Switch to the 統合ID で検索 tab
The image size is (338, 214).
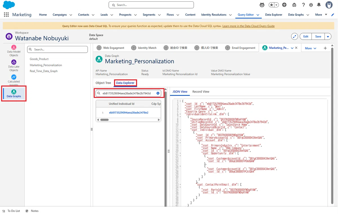click(x=175, y=48)
